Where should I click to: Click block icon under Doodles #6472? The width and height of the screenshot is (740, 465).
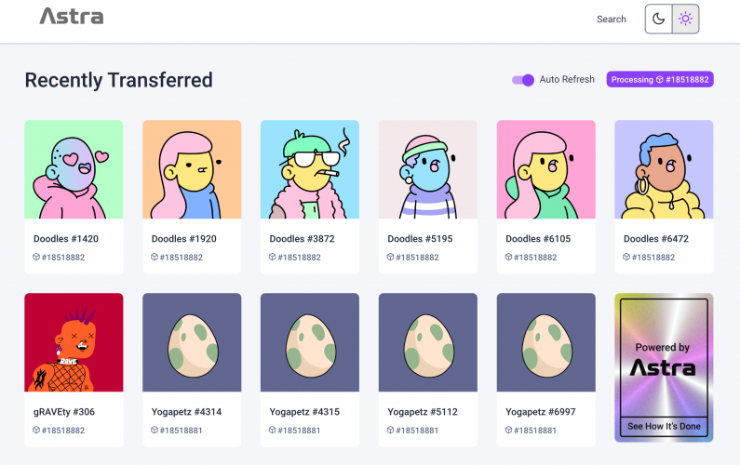(626, 257)
